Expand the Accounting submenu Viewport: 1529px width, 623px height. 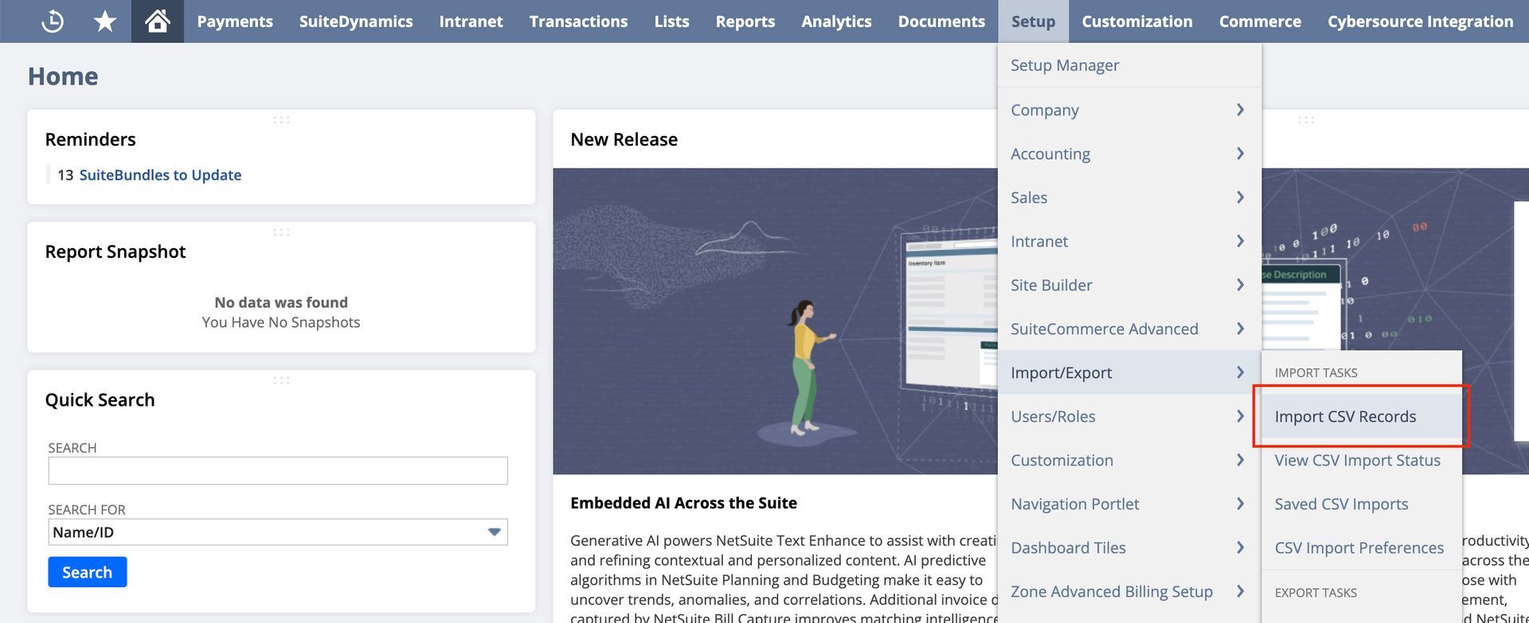point(1129,154)
